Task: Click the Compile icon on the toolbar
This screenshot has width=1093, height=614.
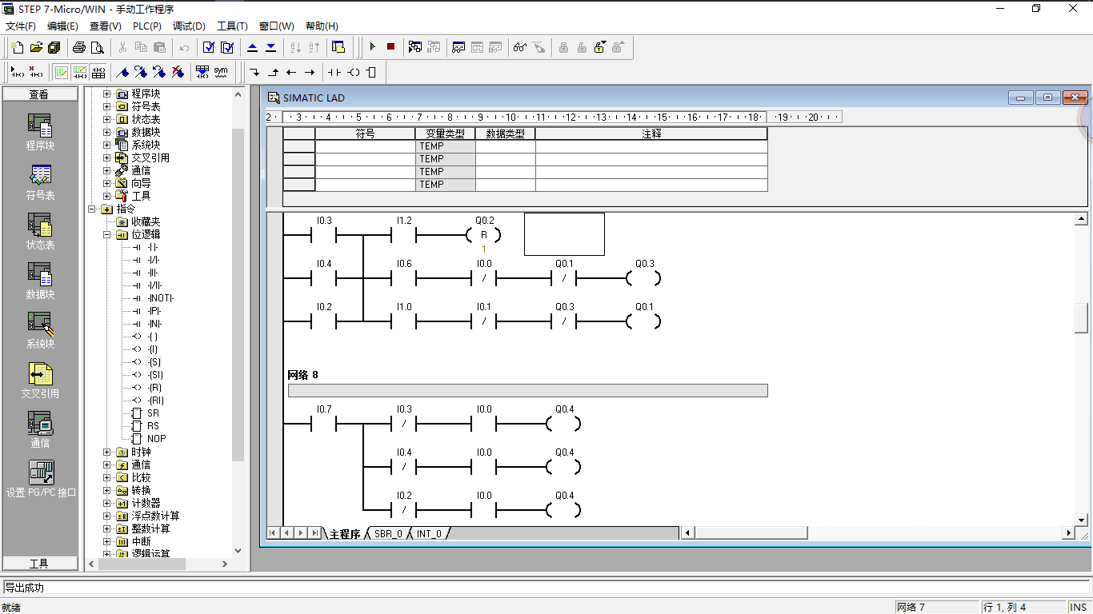Action: (x=210, y=48)
